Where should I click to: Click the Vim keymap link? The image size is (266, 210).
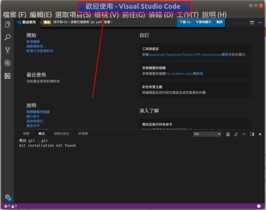tap(168, 74)
